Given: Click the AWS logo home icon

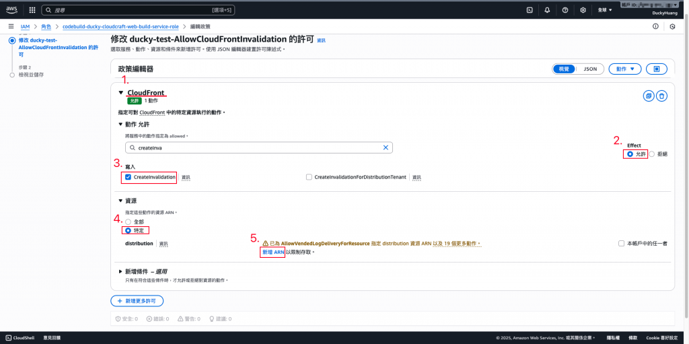Looking at the screenshot, I should 12,9.
